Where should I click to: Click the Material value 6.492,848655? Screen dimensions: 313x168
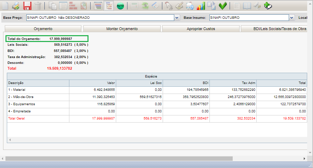104,90
